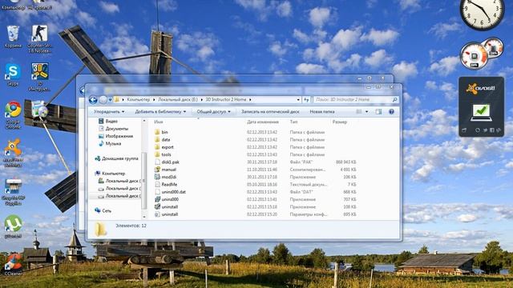Open the Recycle Bin (Корзина) desktop icon
Viewport: 513px width, 288px height.
[13, 37]
